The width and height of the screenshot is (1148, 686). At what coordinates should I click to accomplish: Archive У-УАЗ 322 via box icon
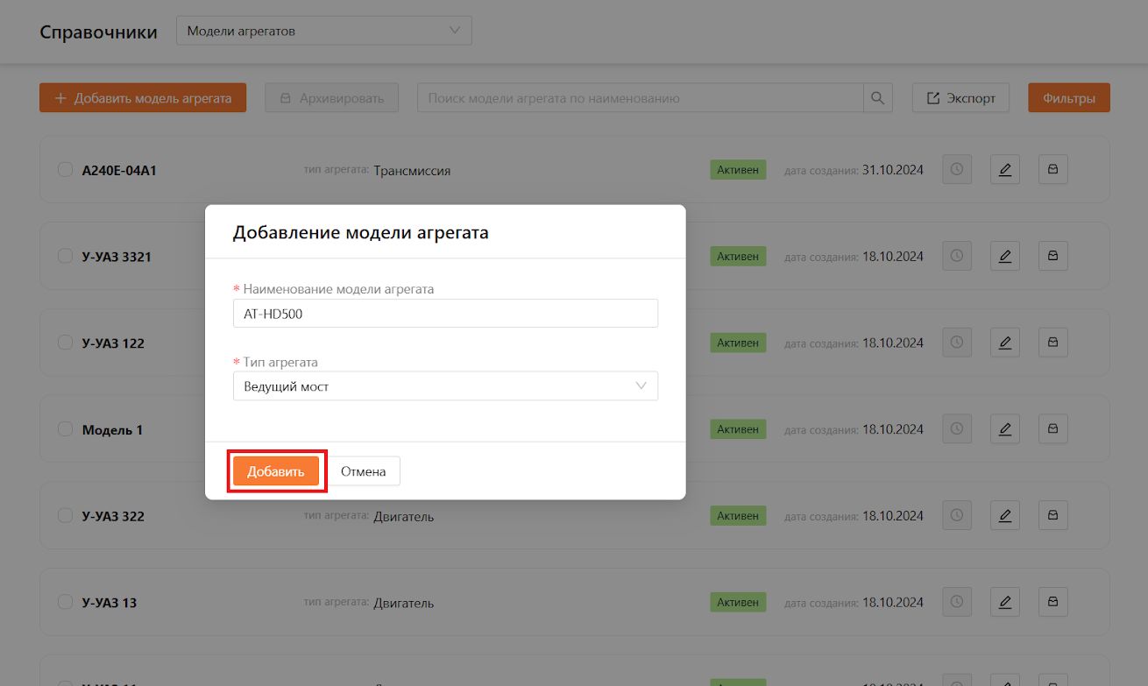(x=1053, y=515)
